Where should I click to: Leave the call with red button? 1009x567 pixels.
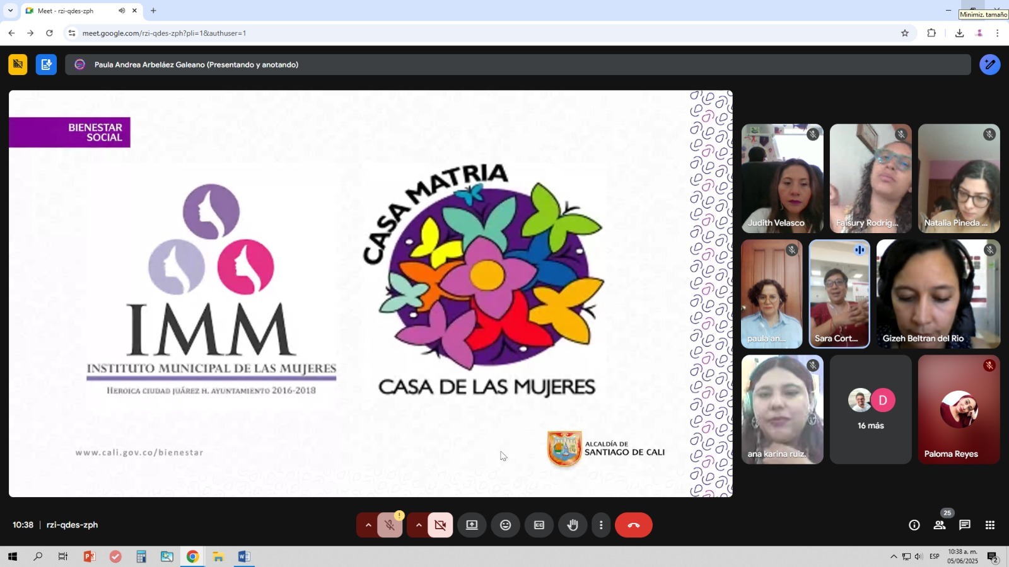[633, 525]
